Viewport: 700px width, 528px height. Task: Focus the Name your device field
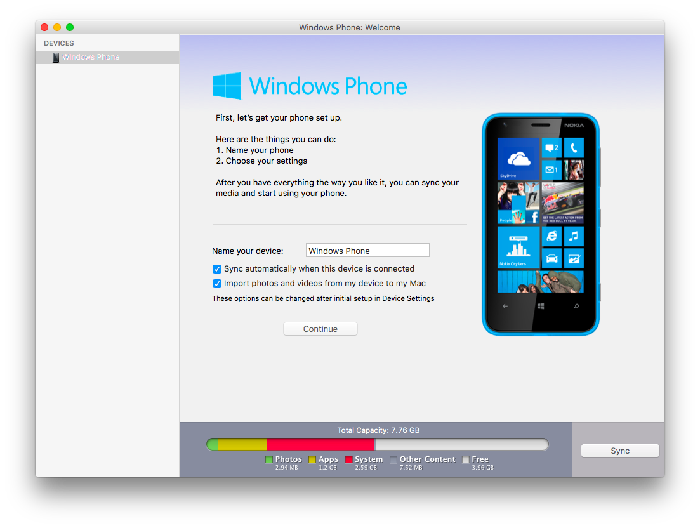coord(367,251)
